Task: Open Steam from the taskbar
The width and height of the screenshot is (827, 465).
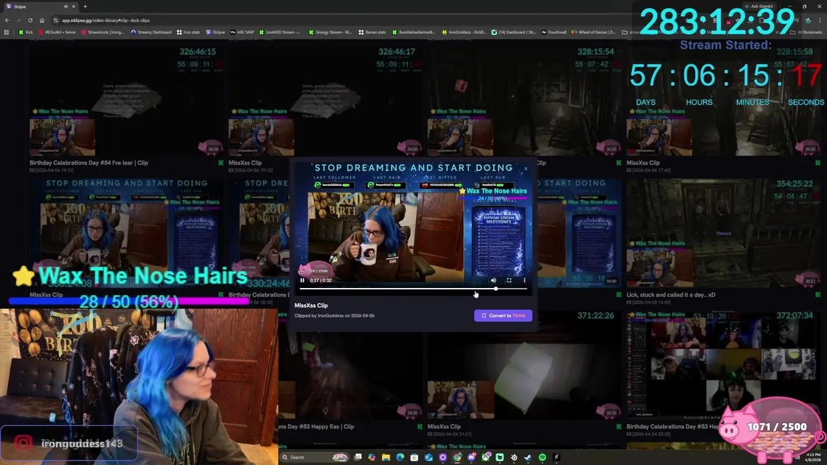Action: tap(528, 457)
